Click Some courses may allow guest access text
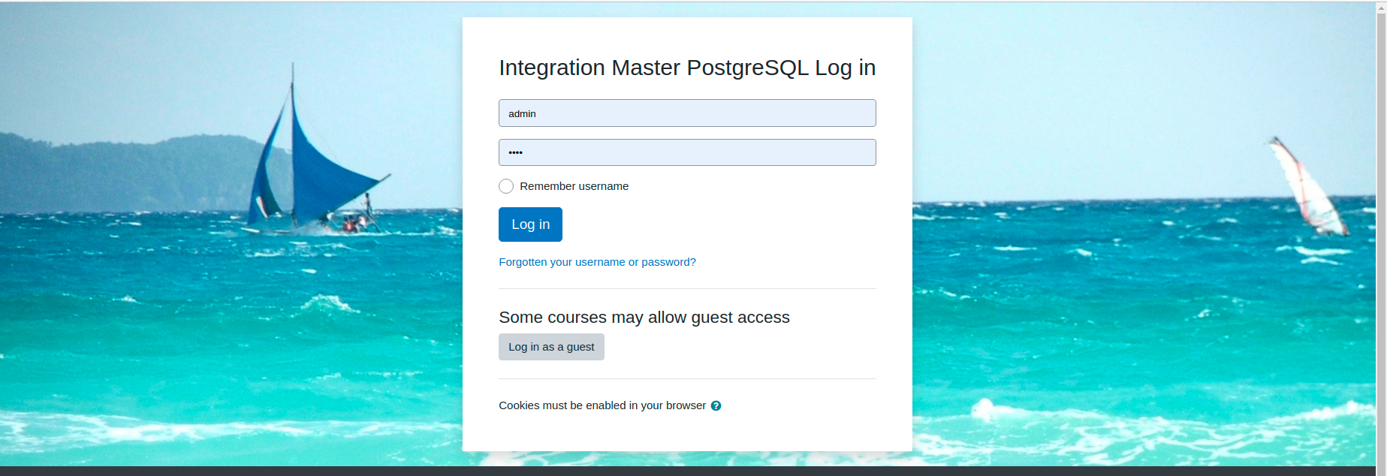 pos(644,318)
